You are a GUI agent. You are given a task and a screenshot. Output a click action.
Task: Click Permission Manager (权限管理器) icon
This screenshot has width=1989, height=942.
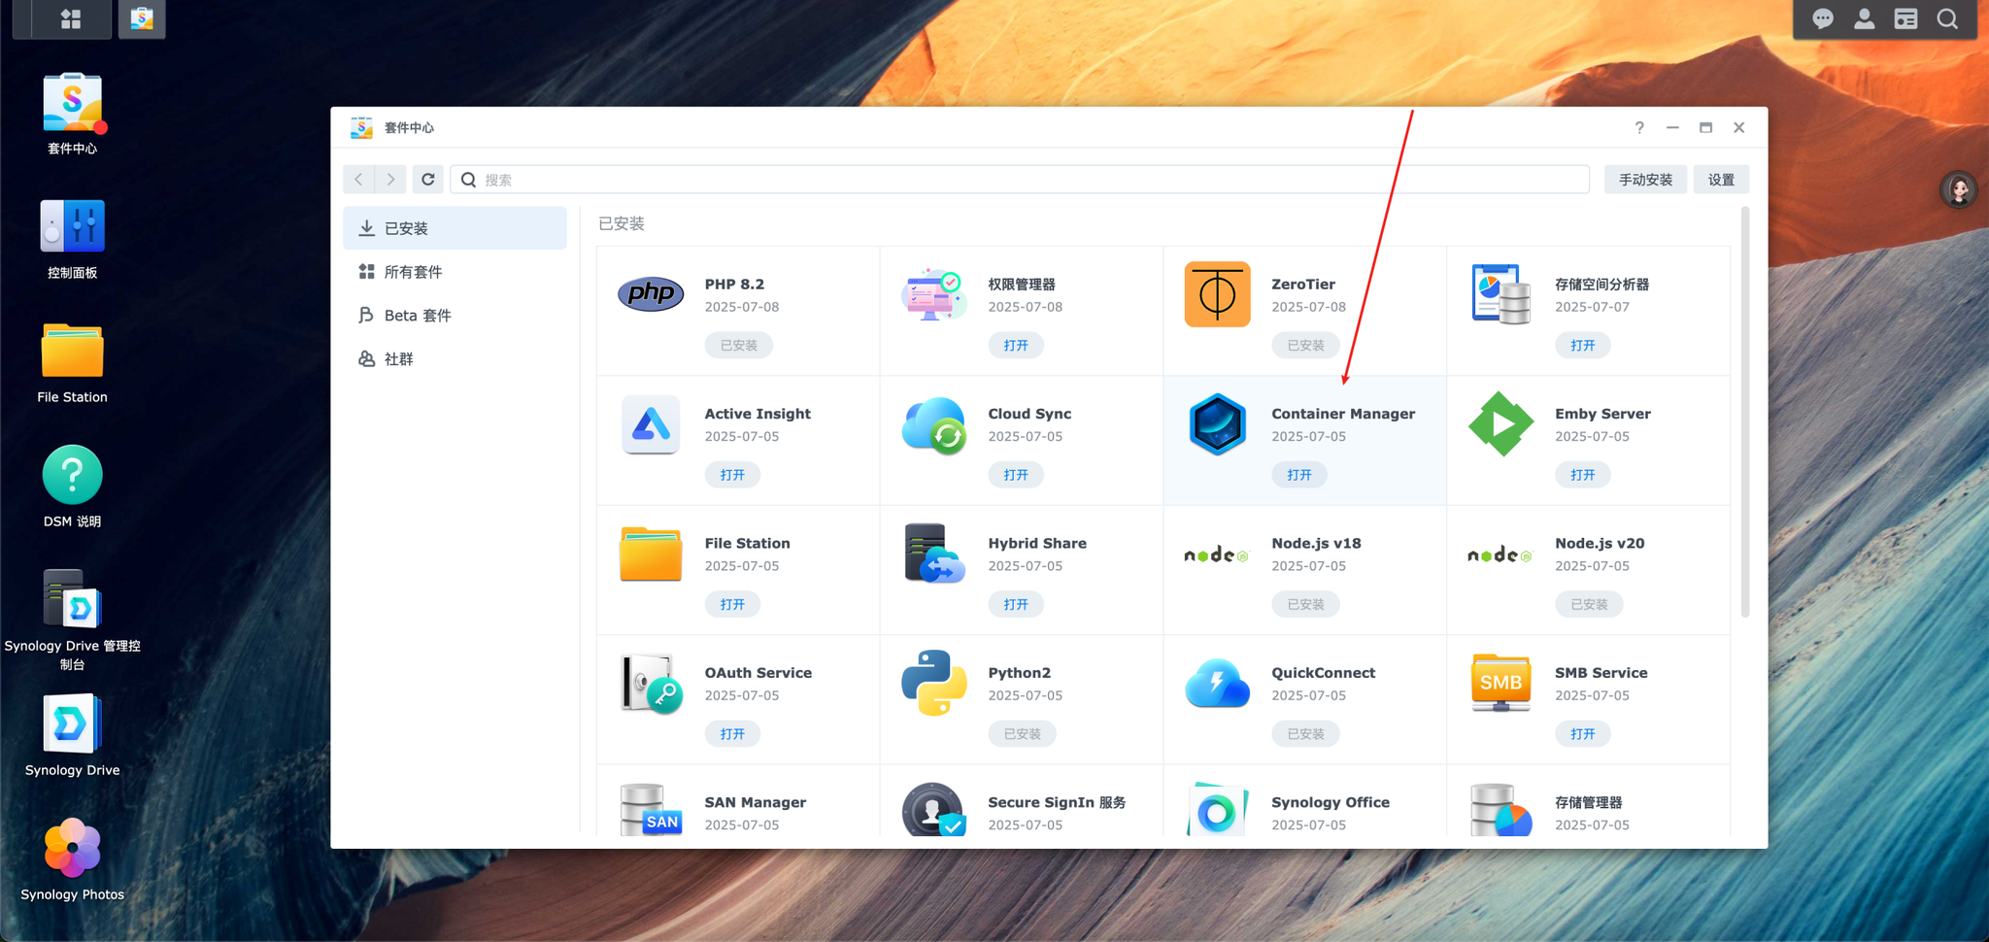point(933,294)
